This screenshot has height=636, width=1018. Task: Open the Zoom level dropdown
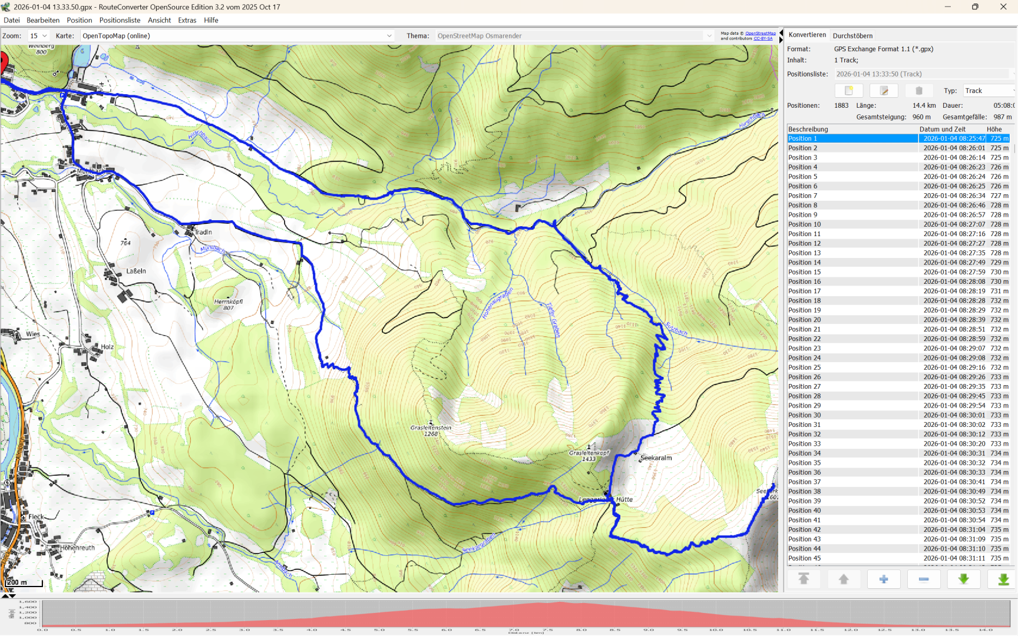[39, 36]
